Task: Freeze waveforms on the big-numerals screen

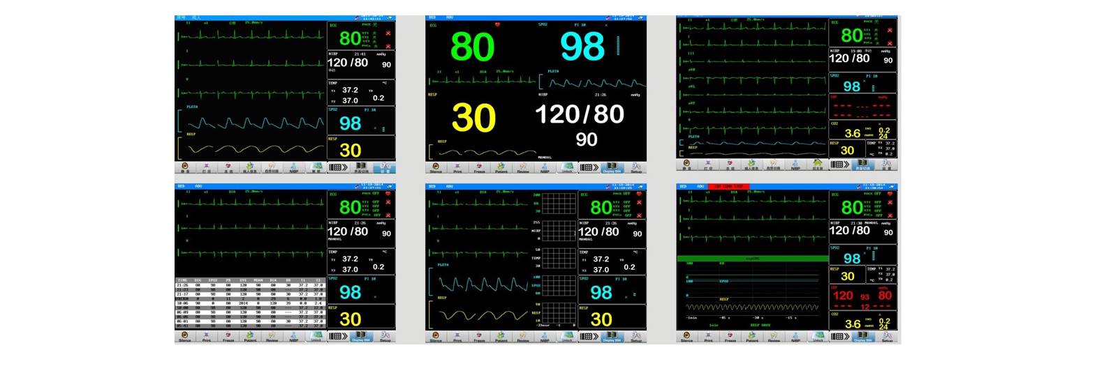Action: (x=479, y=167)
